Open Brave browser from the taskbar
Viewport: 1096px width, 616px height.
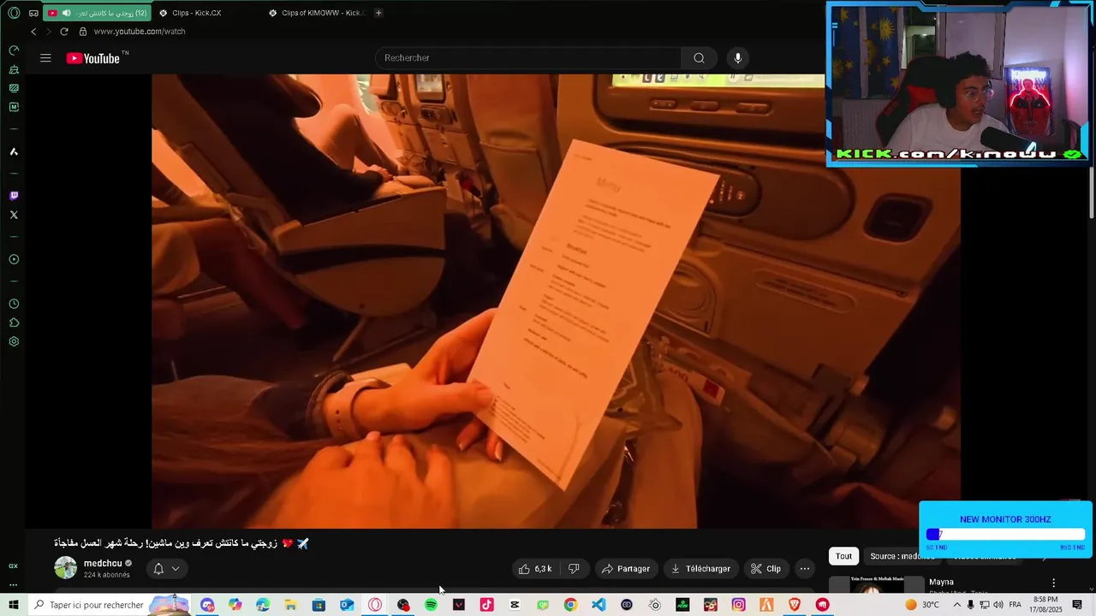794,605
